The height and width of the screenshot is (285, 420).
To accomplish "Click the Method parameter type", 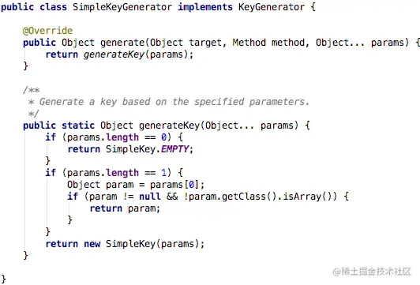I will (249, 43).
